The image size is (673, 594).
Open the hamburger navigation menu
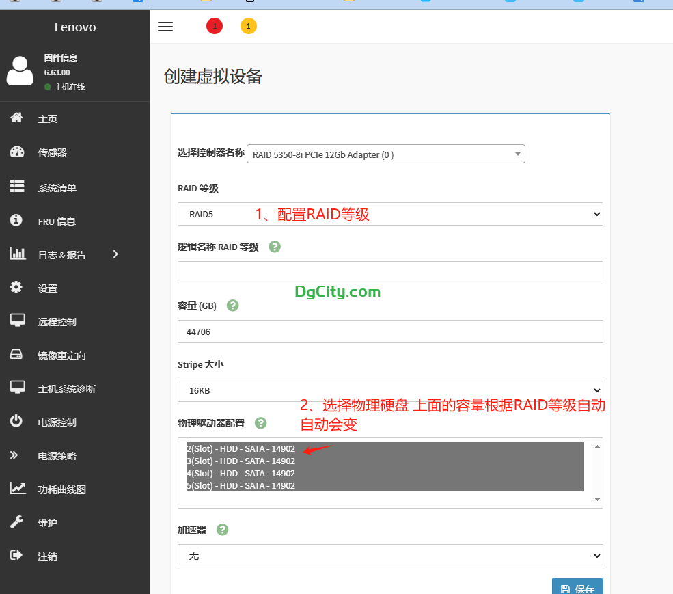pyautogui.click(x=165, y=27)
